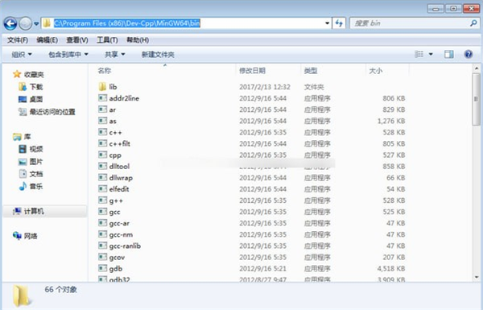
Task: Click the vertical scrollbar thumb
Action: pyautogui.click(x=477, y=99)
